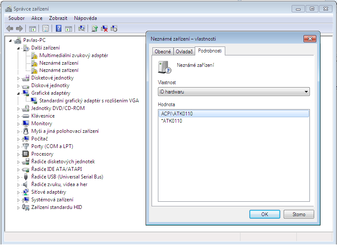Click the Properties sheet toolbar icon
This screenshot has width=337, height=247.
(x=45, y=28)
